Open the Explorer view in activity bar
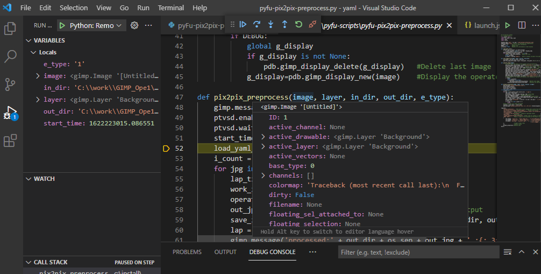The height and width of the screenshot is (274, 541). click(10, 29)
